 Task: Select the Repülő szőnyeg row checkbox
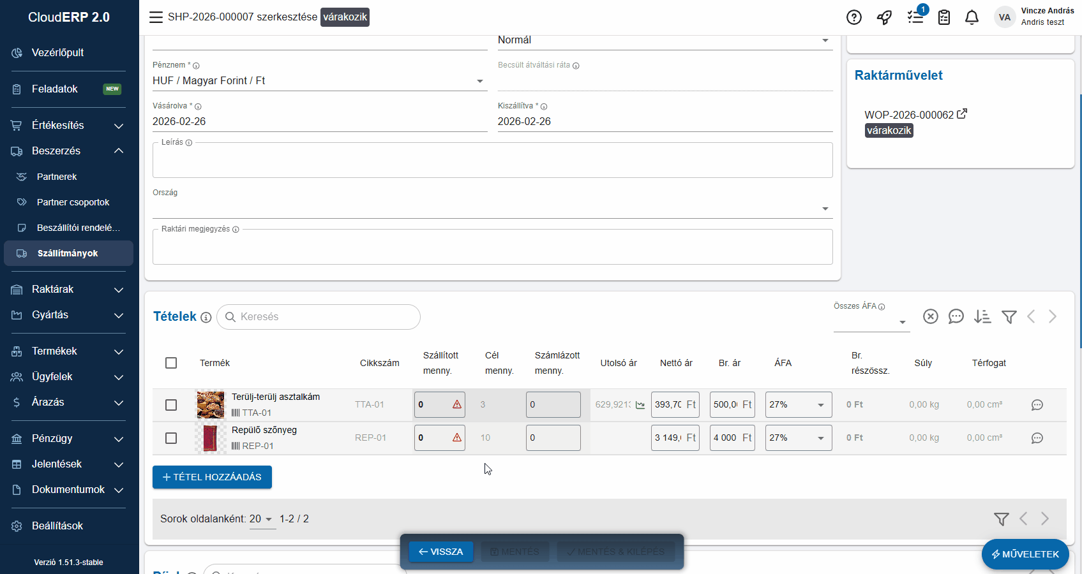coord(171,438)
